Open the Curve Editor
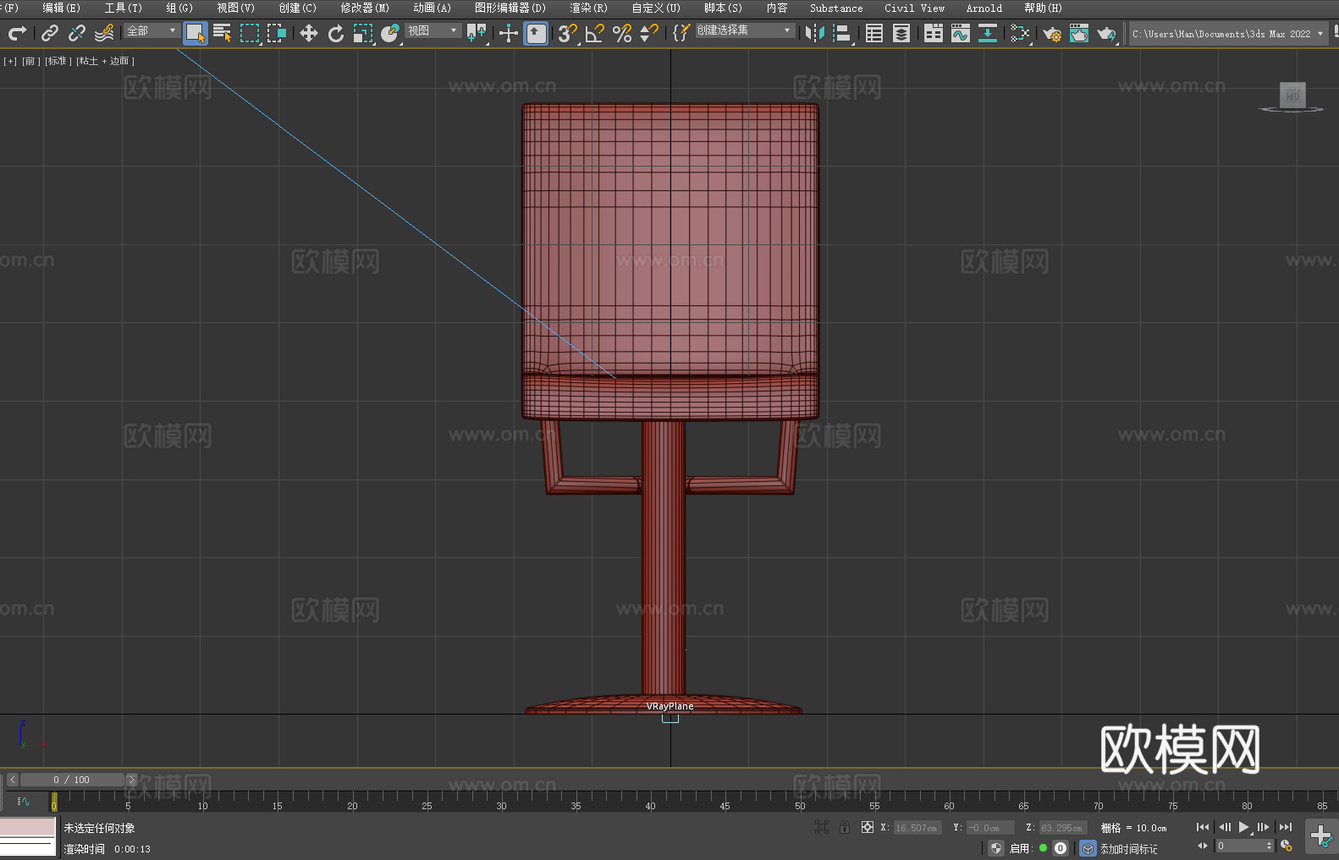The height and width of the screenshot is (860, 1339). coord(961,33)
